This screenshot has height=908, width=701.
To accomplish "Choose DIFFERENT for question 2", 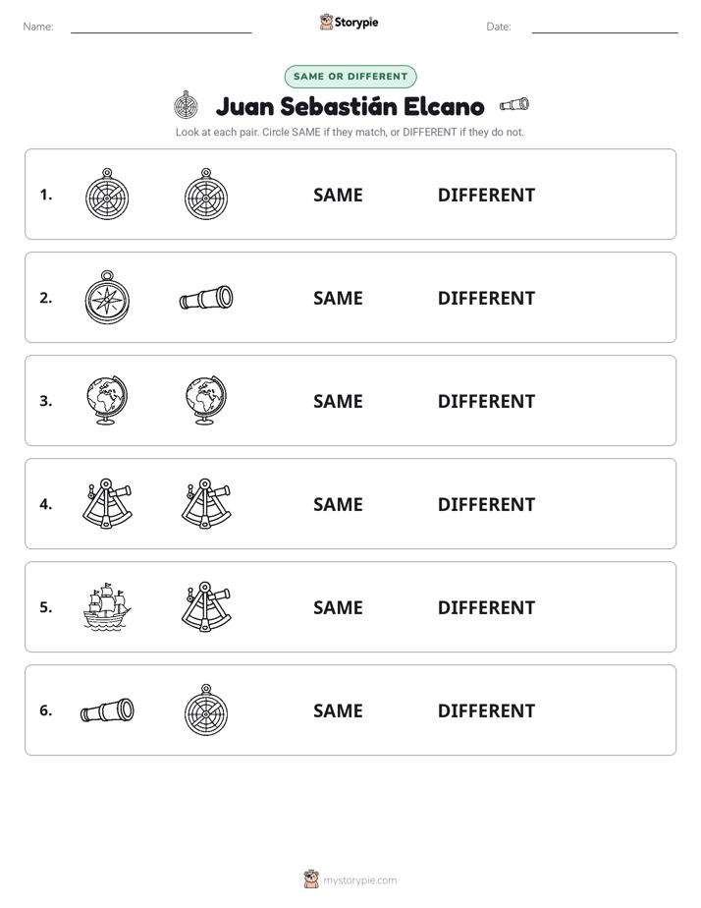I will [x=486, y=298].
